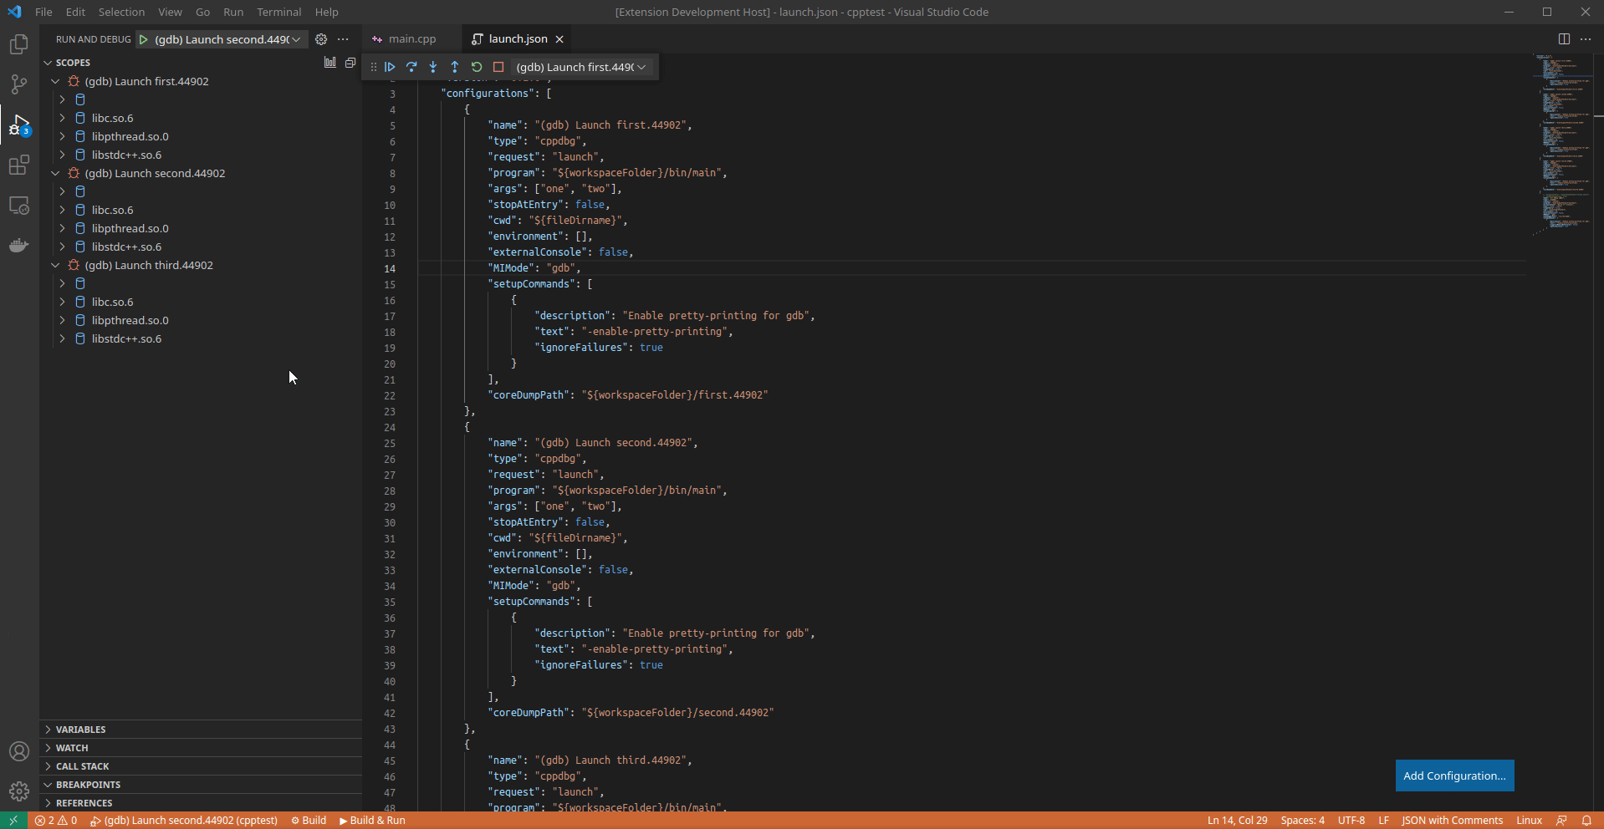Open the remote window indicator in the status bar
The image size is (1604, 829).
click(x=13, y=821)
